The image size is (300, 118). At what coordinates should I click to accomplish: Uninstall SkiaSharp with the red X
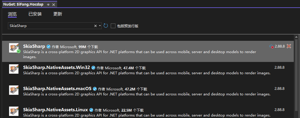click(289, 46)
